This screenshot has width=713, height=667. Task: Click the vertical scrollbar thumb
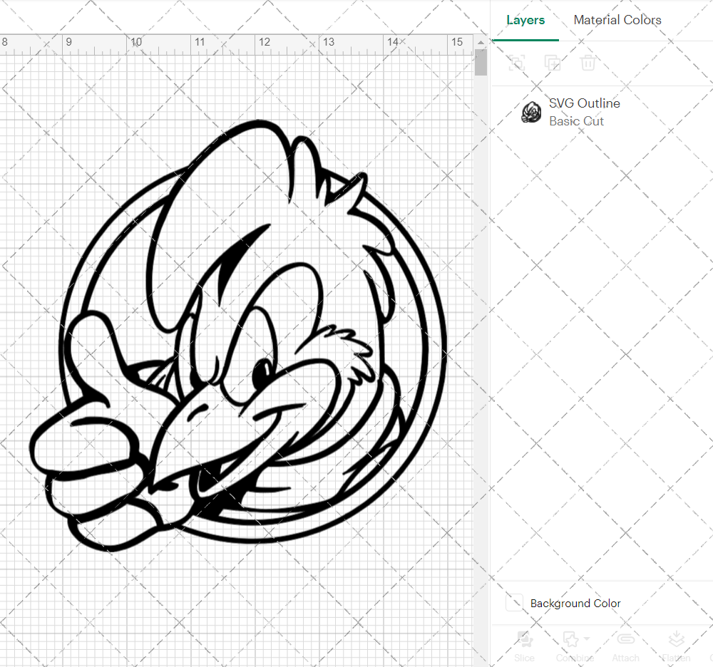tap(481, 62)
